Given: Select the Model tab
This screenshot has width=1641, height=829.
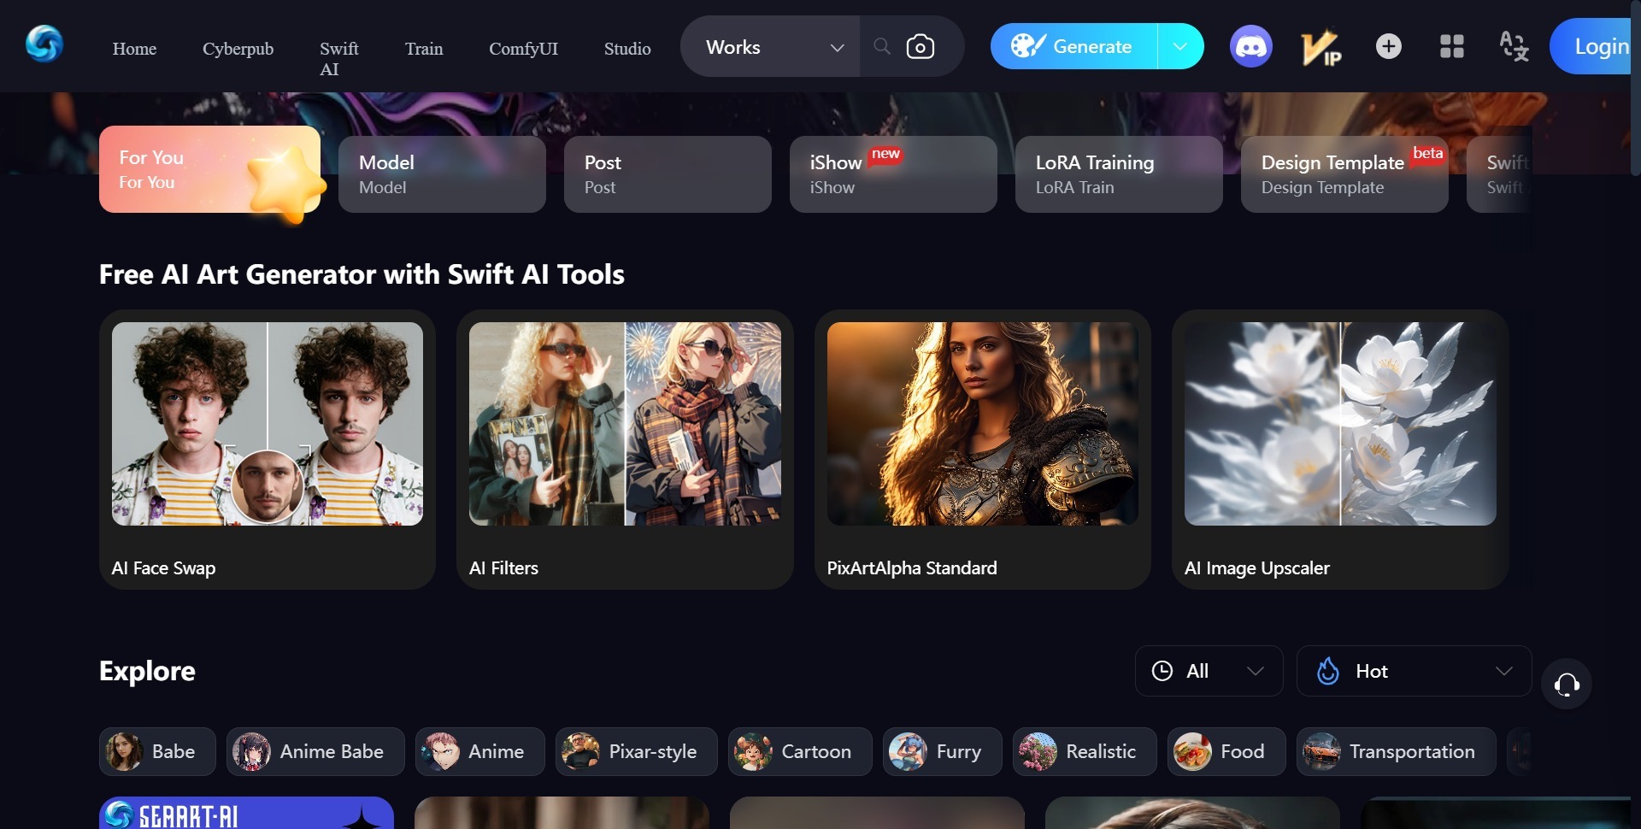Looking at the screenshot, I should pyautogui.click(x=442, y=174).
